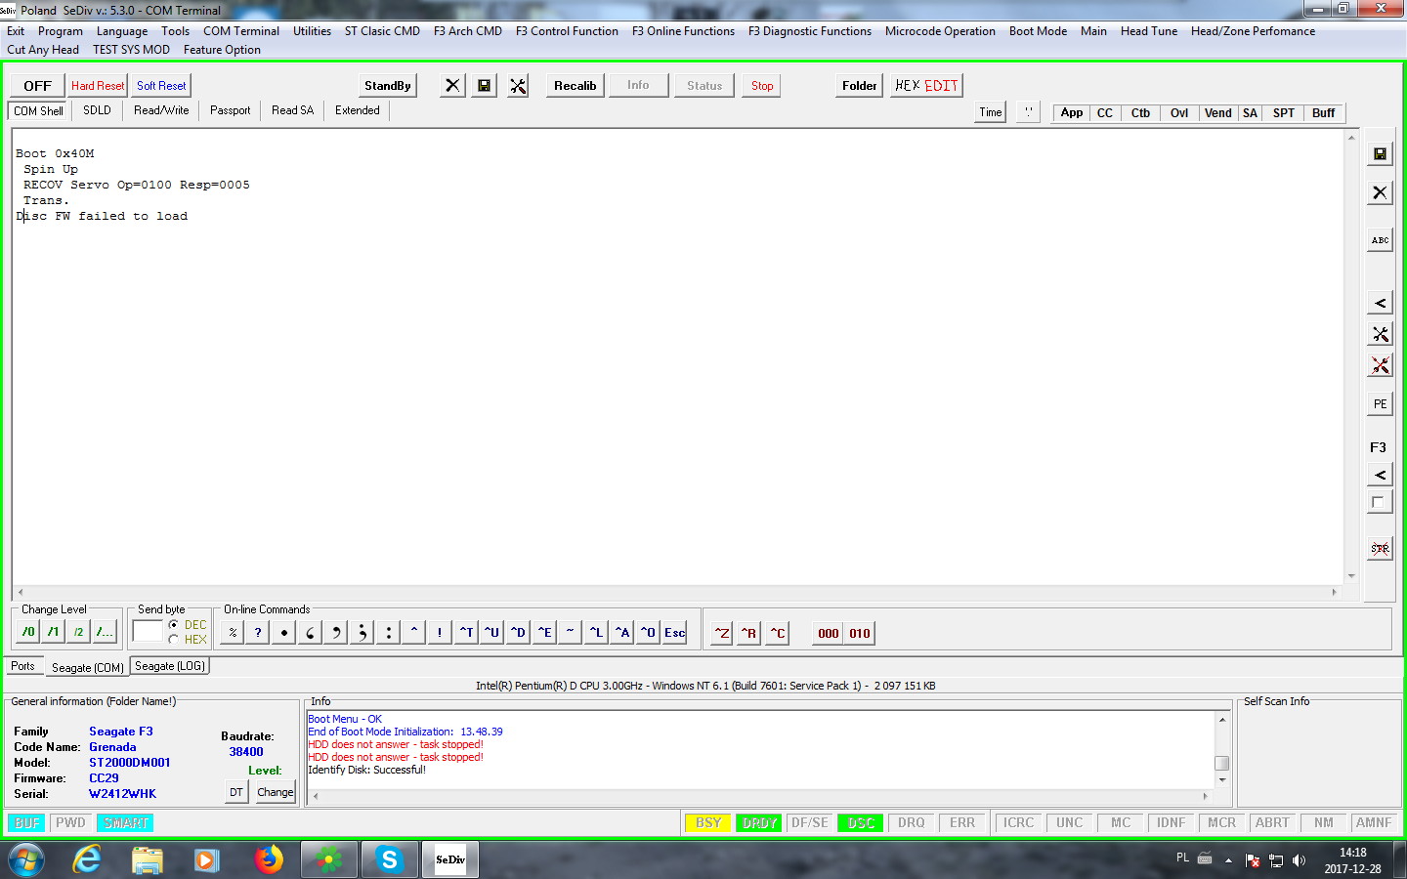Click the Send byte input field
This screenshot has height=879, width=1407.
pos(147,631)
